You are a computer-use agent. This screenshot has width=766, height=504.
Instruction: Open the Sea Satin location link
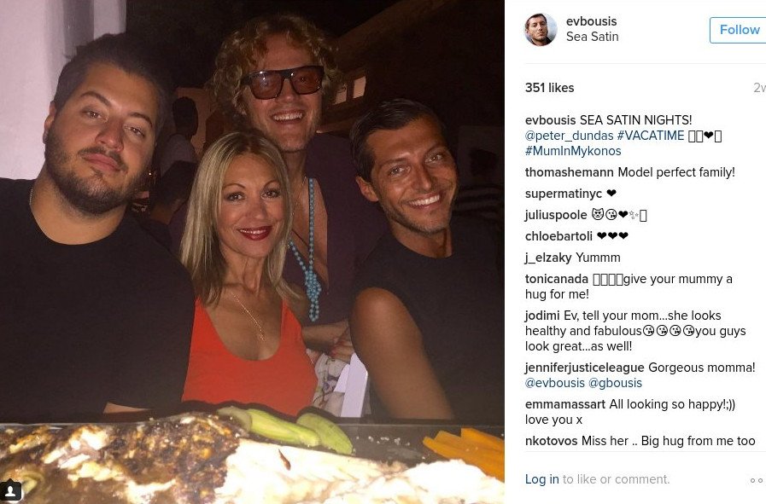tap(592, 37)
